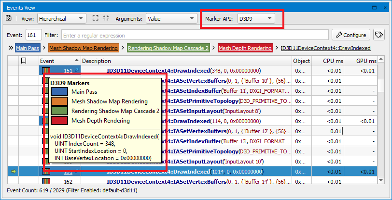
Task: Click the expand all events icon
Action: [x=95, y=19]
